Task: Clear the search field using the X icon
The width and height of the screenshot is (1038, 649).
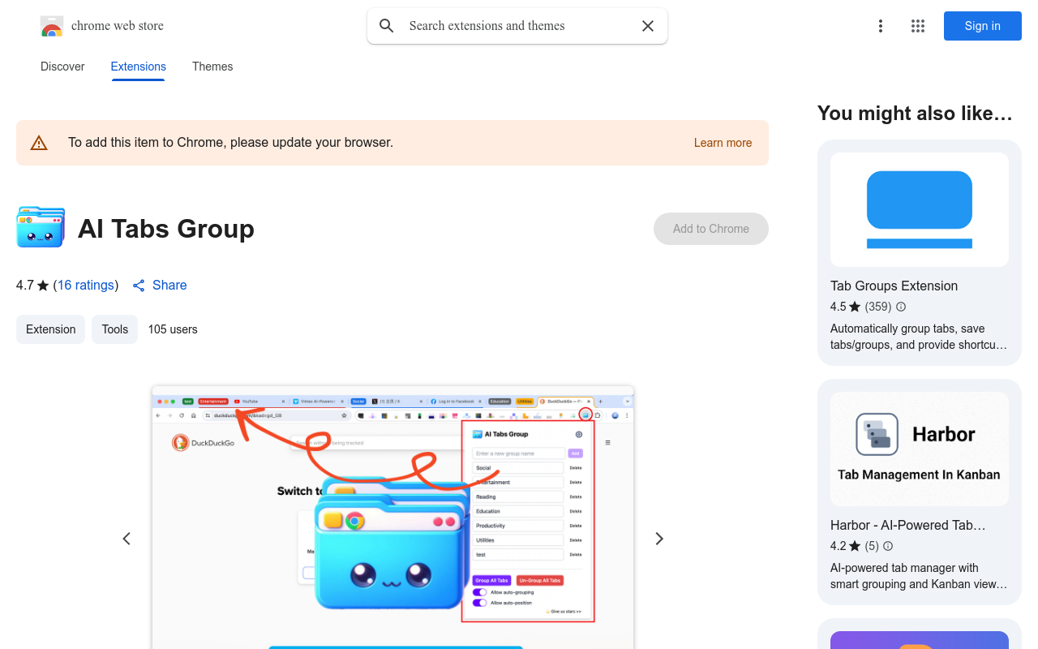Action: [647, 26]
